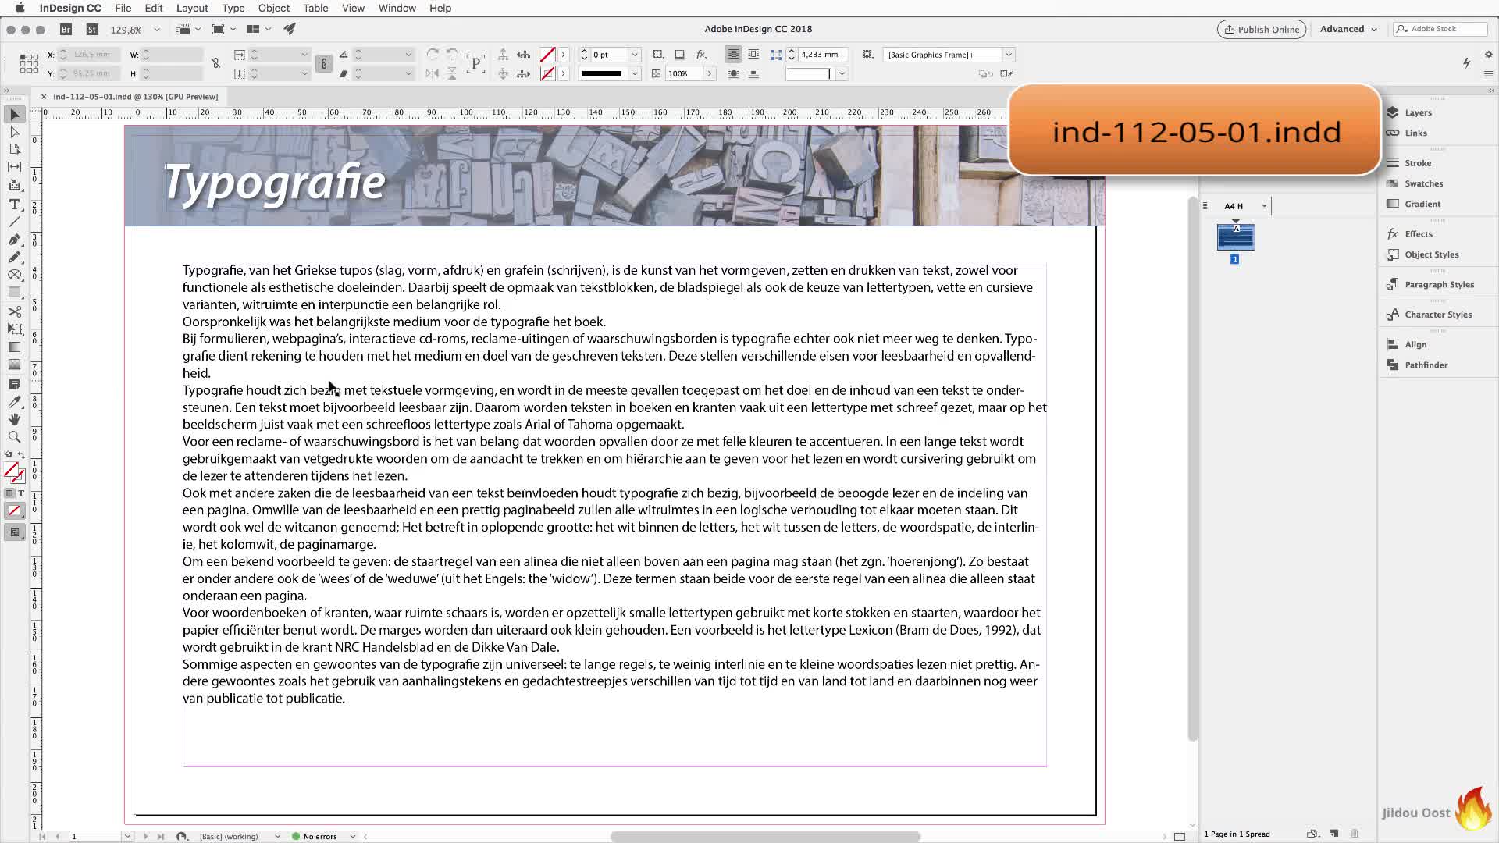Open the Object menu
The width and height of the screenshot is (1499, 843).
(274, 8)
